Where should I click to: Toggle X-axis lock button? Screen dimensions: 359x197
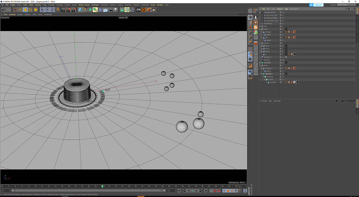[x=42, y=10]
